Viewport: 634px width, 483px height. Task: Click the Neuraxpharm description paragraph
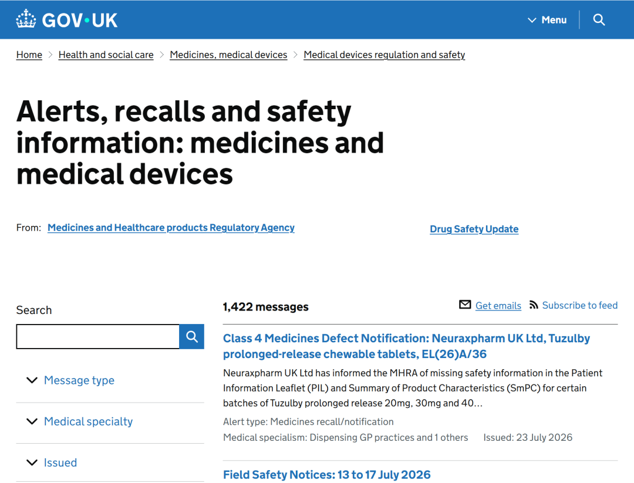[x=413, y=388]
